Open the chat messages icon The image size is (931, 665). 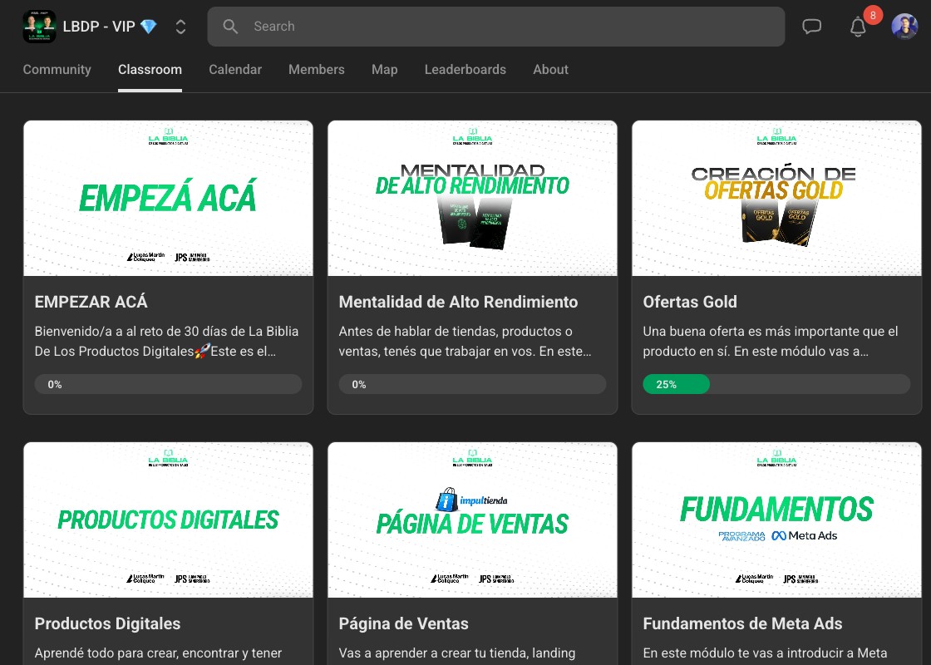(x=811, y=26)
